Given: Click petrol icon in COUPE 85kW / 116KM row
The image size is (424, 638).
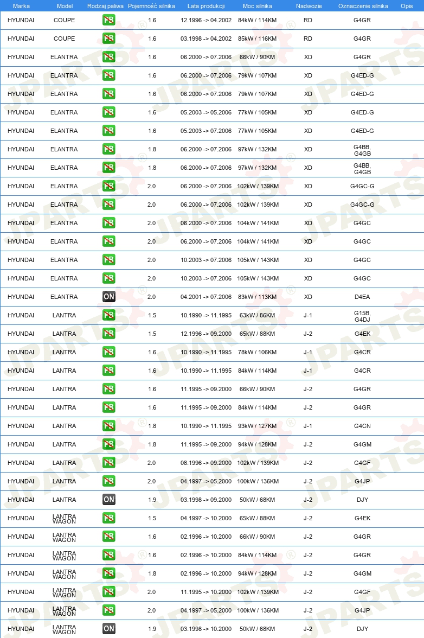Looking at the screenshot, I should [x=108, y=39].
